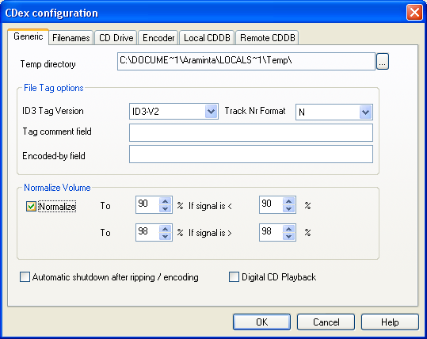
Task: Click the Tag comment field
Action: [251, 133]
